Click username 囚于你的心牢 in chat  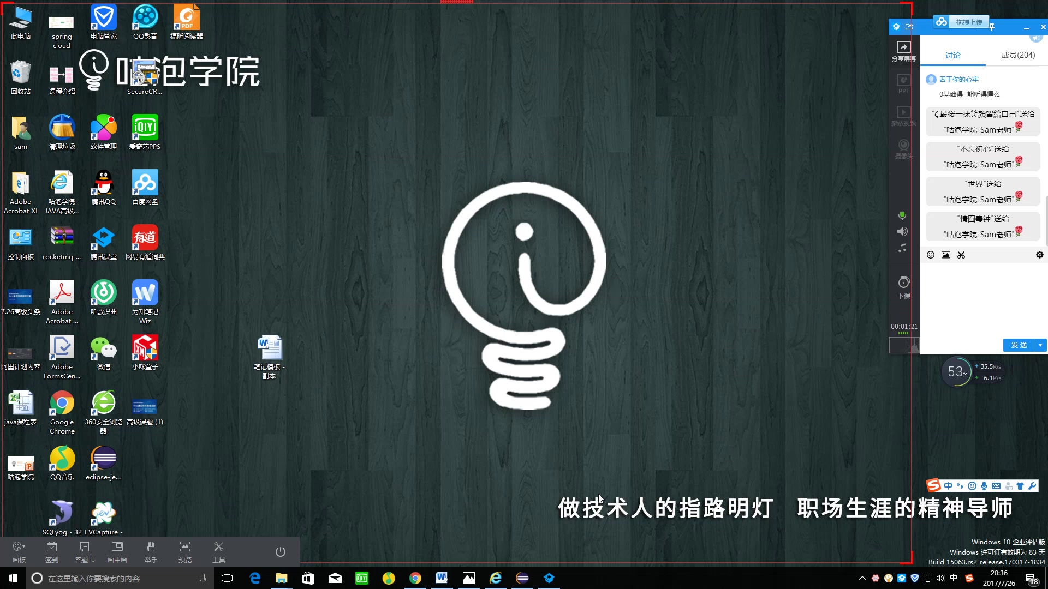click(959, 80)
